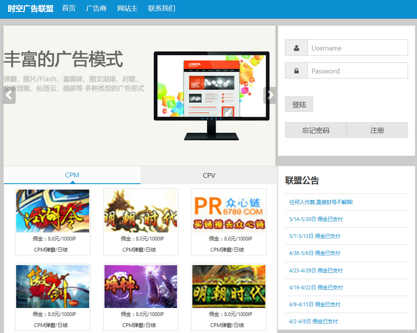This screenshot has width=417, height=333.
Task: Focus the Username input field
Action: (357, 48)
